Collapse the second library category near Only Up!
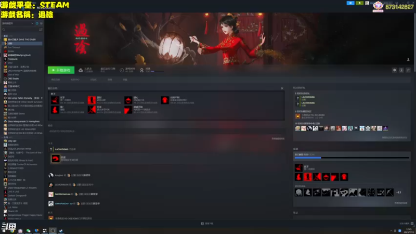Screen dimensions: 416x234 click(x=3, y=137)
